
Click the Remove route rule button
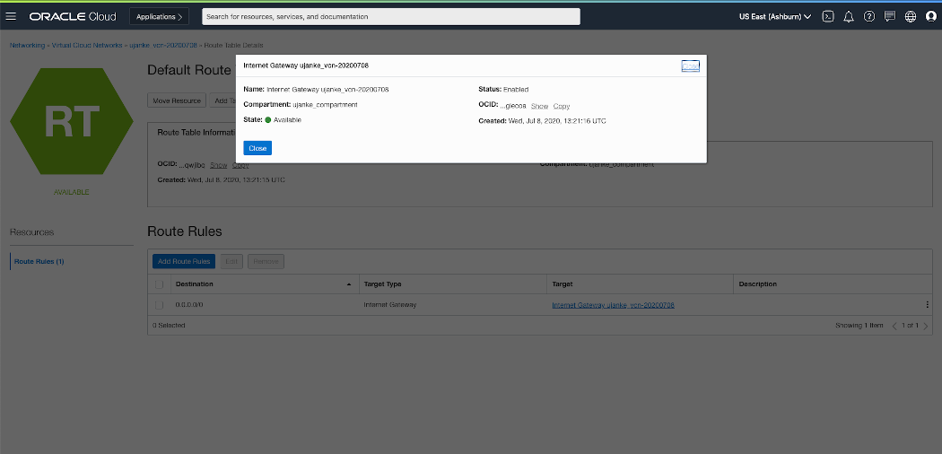click(x=266, y=261)
